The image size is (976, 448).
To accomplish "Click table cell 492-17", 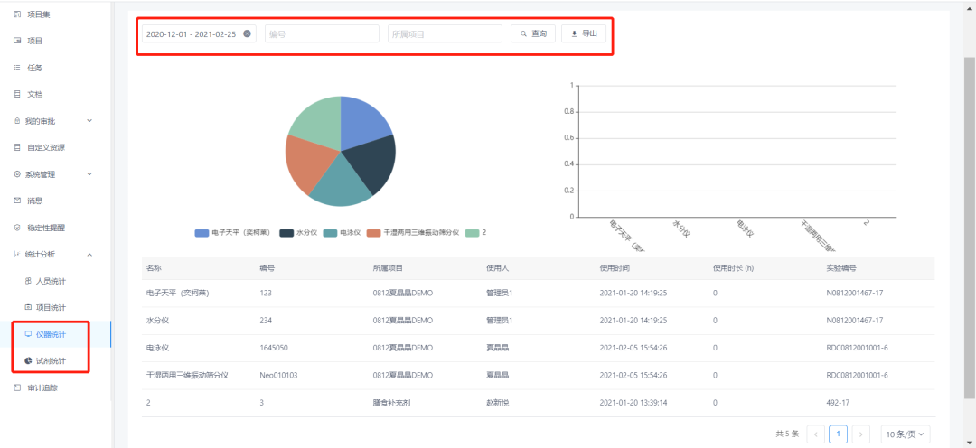I will (x=837, y=403).
